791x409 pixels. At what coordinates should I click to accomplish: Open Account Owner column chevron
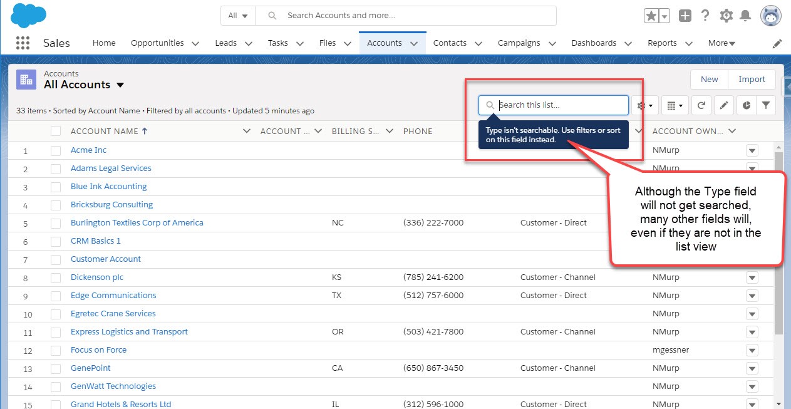pos(732,131)
